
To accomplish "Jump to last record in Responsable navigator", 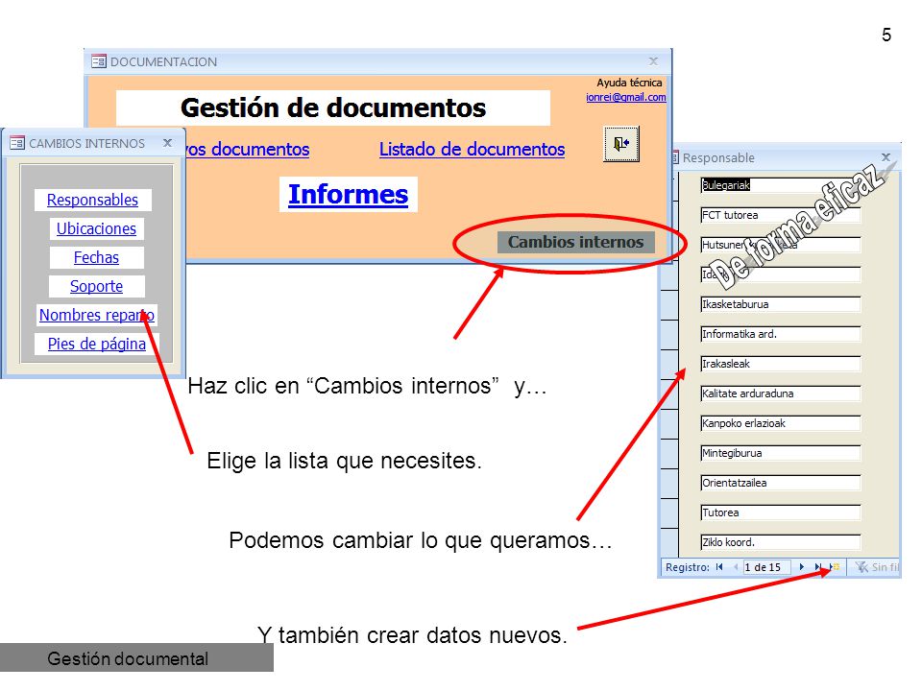I will (818, 567).
